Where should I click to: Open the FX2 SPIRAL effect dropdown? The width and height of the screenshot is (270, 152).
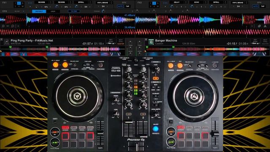[x=225, y=3]
